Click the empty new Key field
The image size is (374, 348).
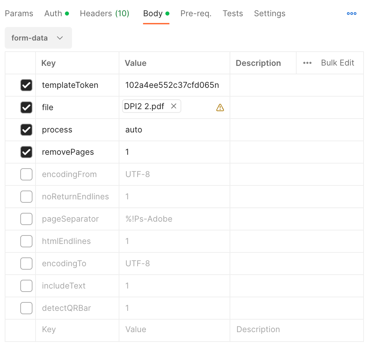click(x=77, y=330)
